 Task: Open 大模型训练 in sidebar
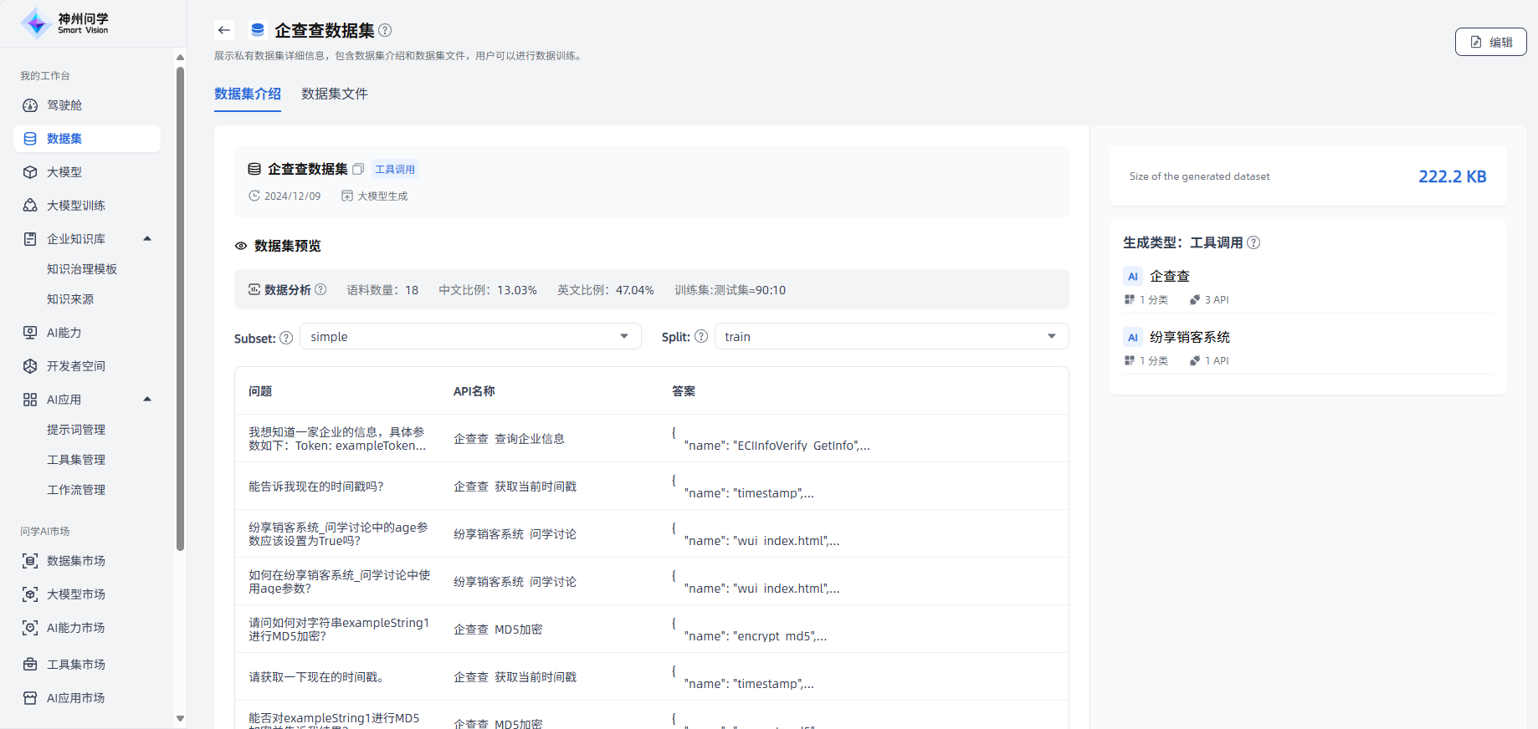tap(76, 206)
